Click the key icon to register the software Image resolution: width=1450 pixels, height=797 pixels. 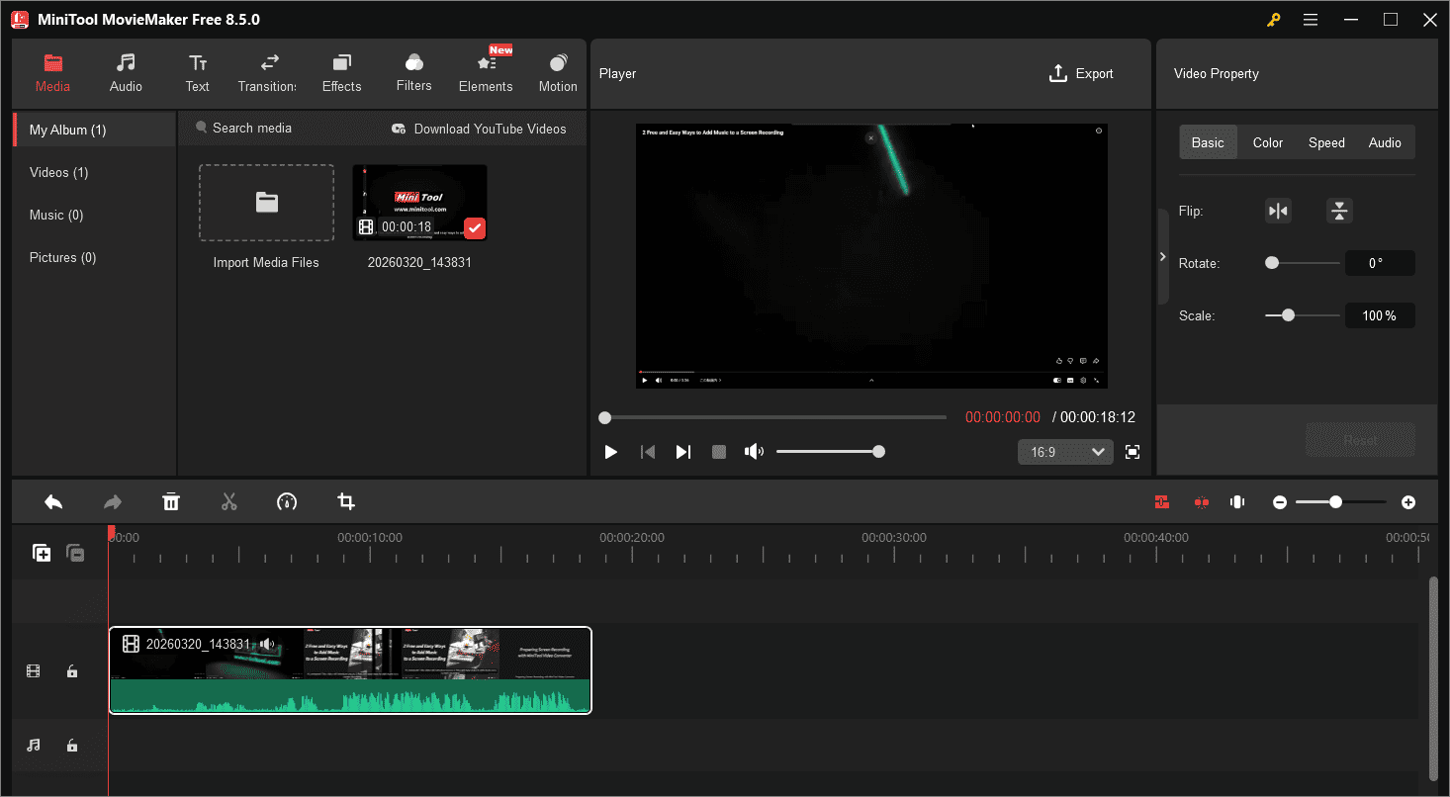tap(1272, 19)
